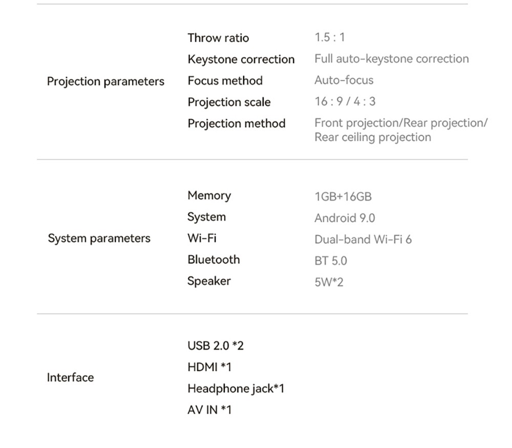The height and width of the screenshot is (448, 512).
Task: Click the AV IN *1 entry
Action: (209, 410)
